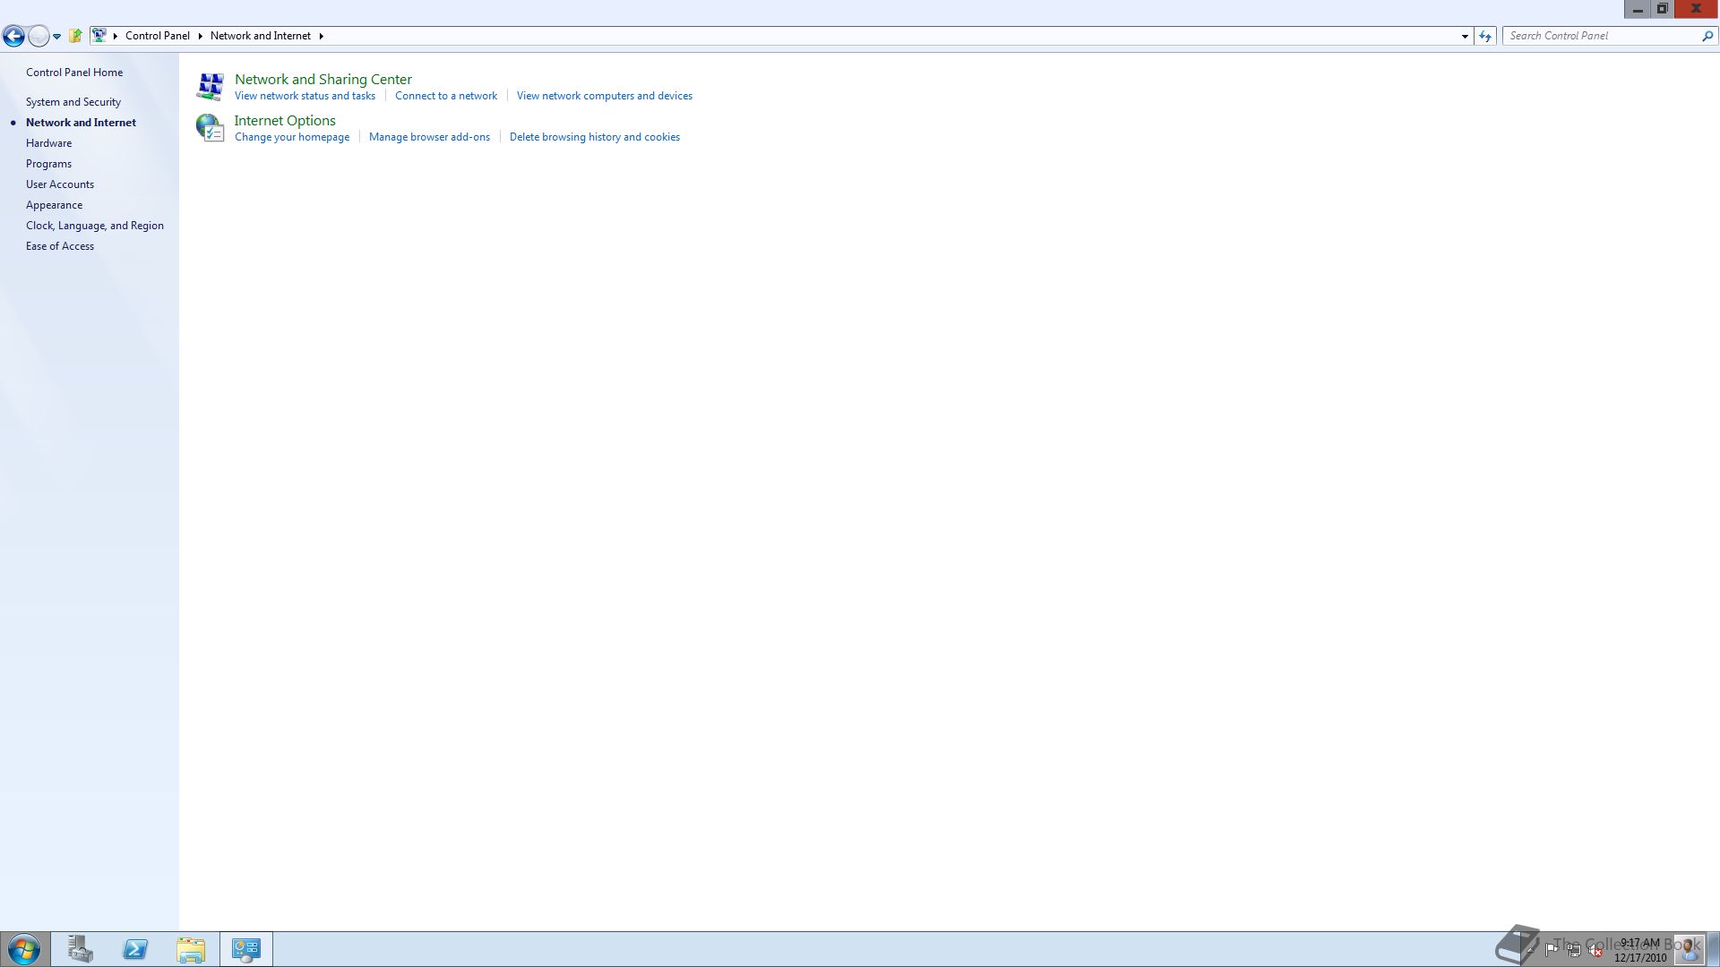Go to System and Security category
The height and width of the screenshot is (967, 1720).
click(73, 102)
